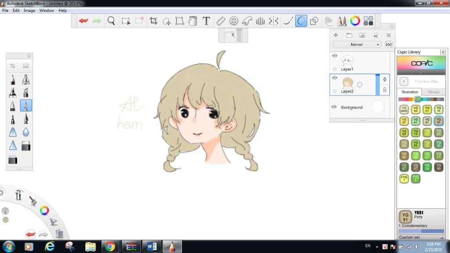Open the Edit menu

[x=16, y=11]
